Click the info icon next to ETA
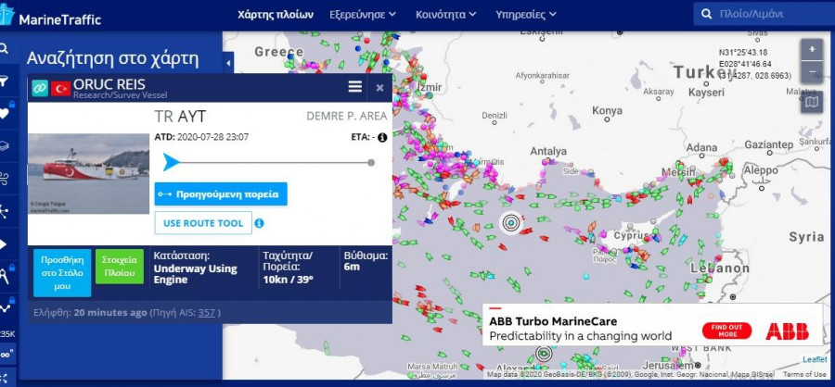835x387 pixels. click(381, 137)
